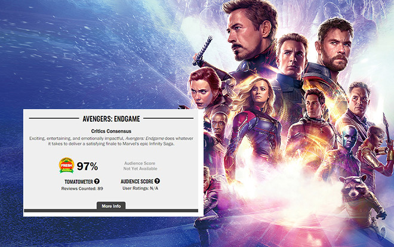Click the Critics Consensus heading
Screen dimensions: 394x247
click(x=111, y=131)
